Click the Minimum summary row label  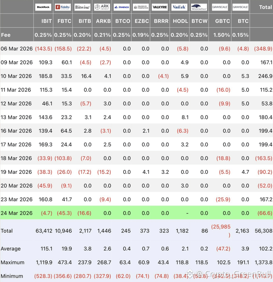12,276
